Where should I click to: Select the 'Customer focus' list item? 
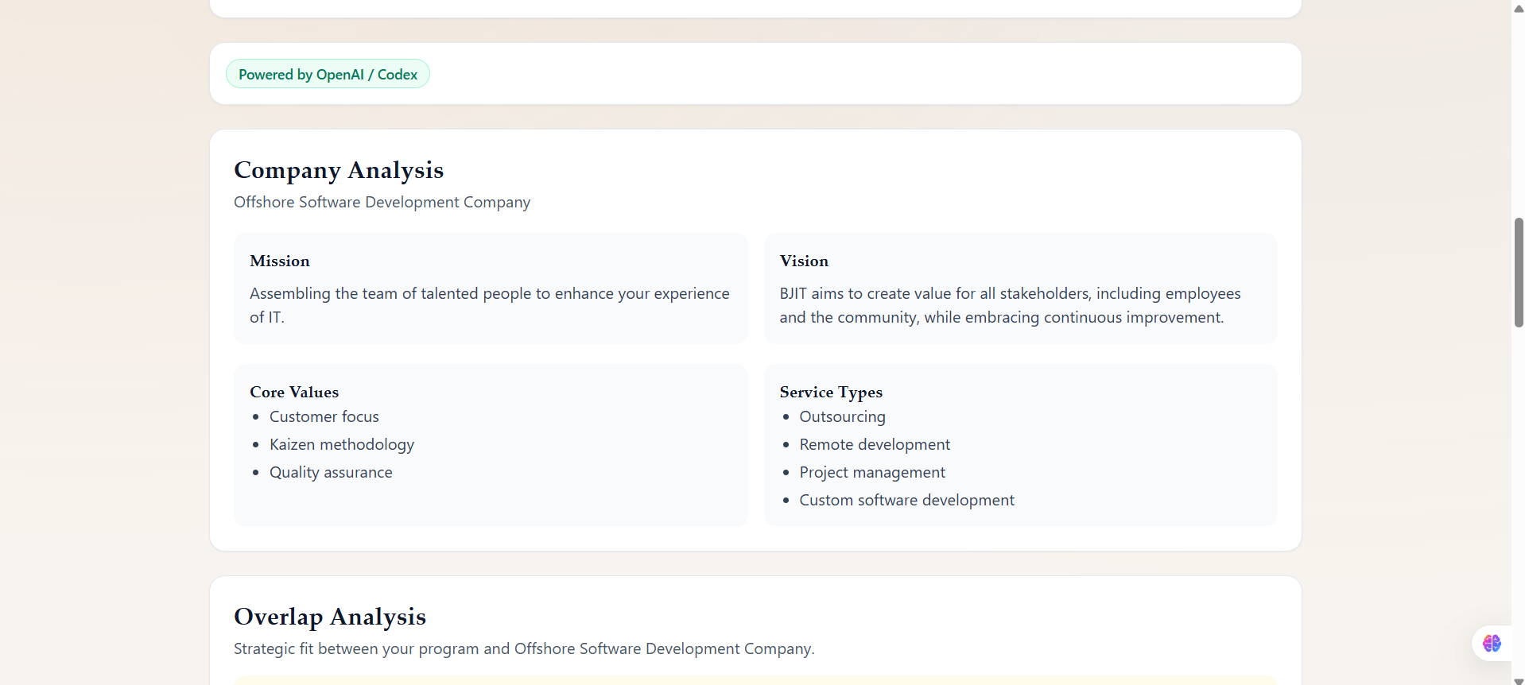click(324, 417)
